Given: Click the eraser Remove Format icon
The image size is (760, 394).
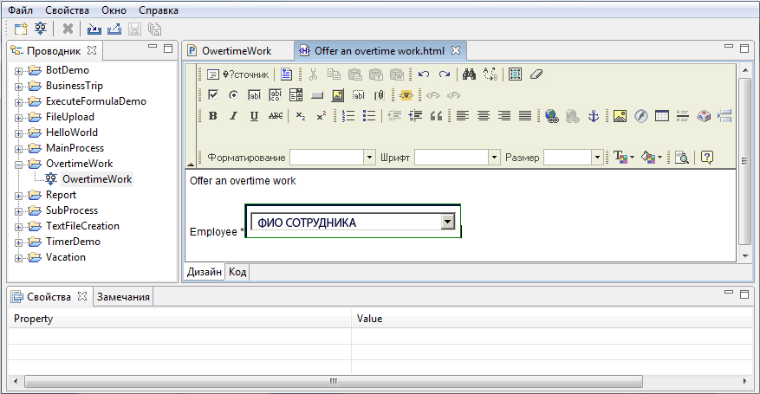Looking at the screenshot, I should coord(536,74).
